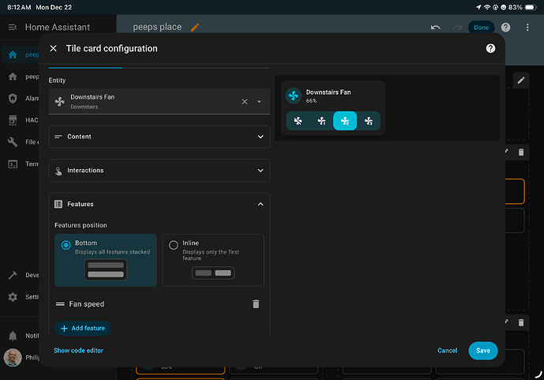Delete the Fan speed feature
544x380 pixels.
coord(255,304)
